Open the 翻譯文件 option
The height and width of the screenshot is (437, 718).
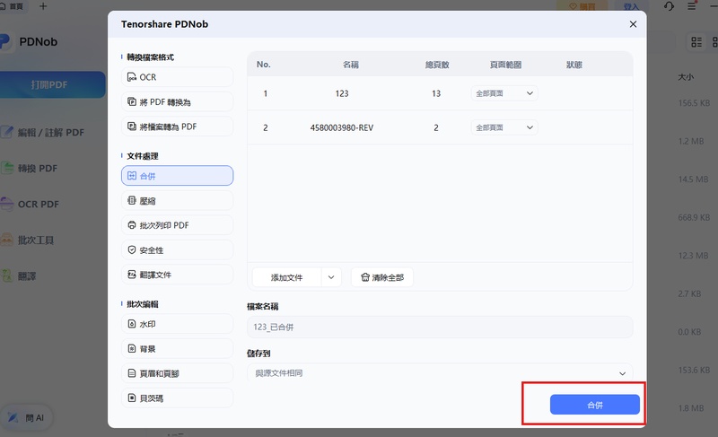(x=177, y=275)
